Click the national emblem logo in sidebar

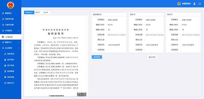tap(11, 5)
